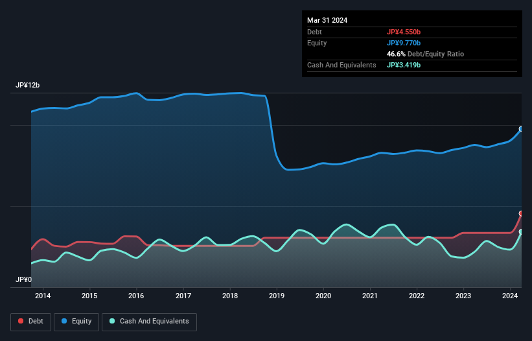The image size is (532, 341).
Task: Click the 2015 x-axis label
Action: pyautogui.click(x=89, y=296)
